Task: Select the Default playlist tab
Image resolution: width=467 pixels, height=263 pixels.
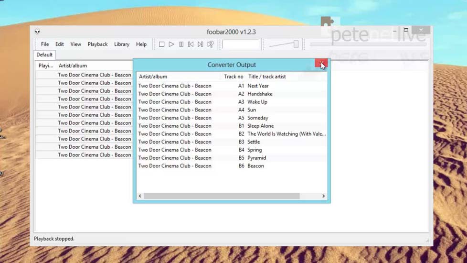Action: tap(44, 55)
